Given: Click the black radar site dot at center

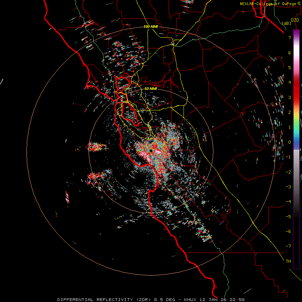Looking at the screenshot, I should coord(151,151).
